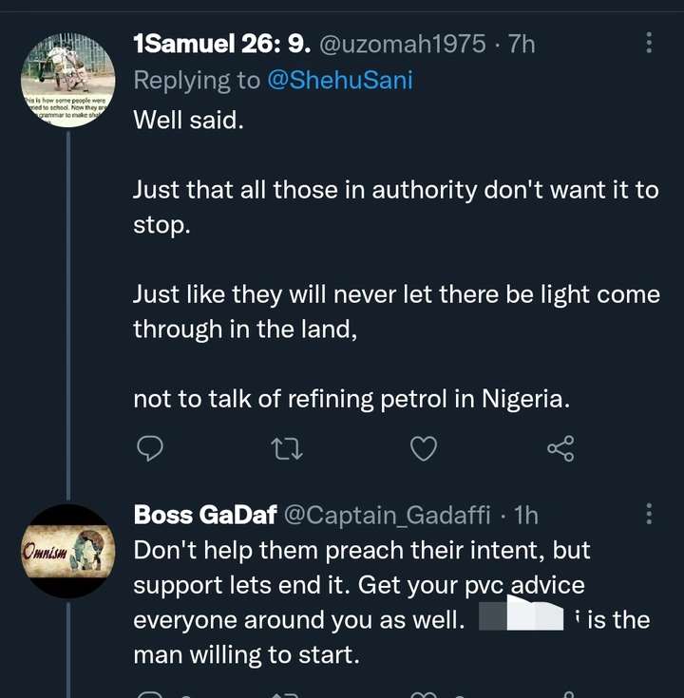Screen dimensions: 684x698
Task: Like the tweet by @uzomah1975
Action: pos(424,448)
